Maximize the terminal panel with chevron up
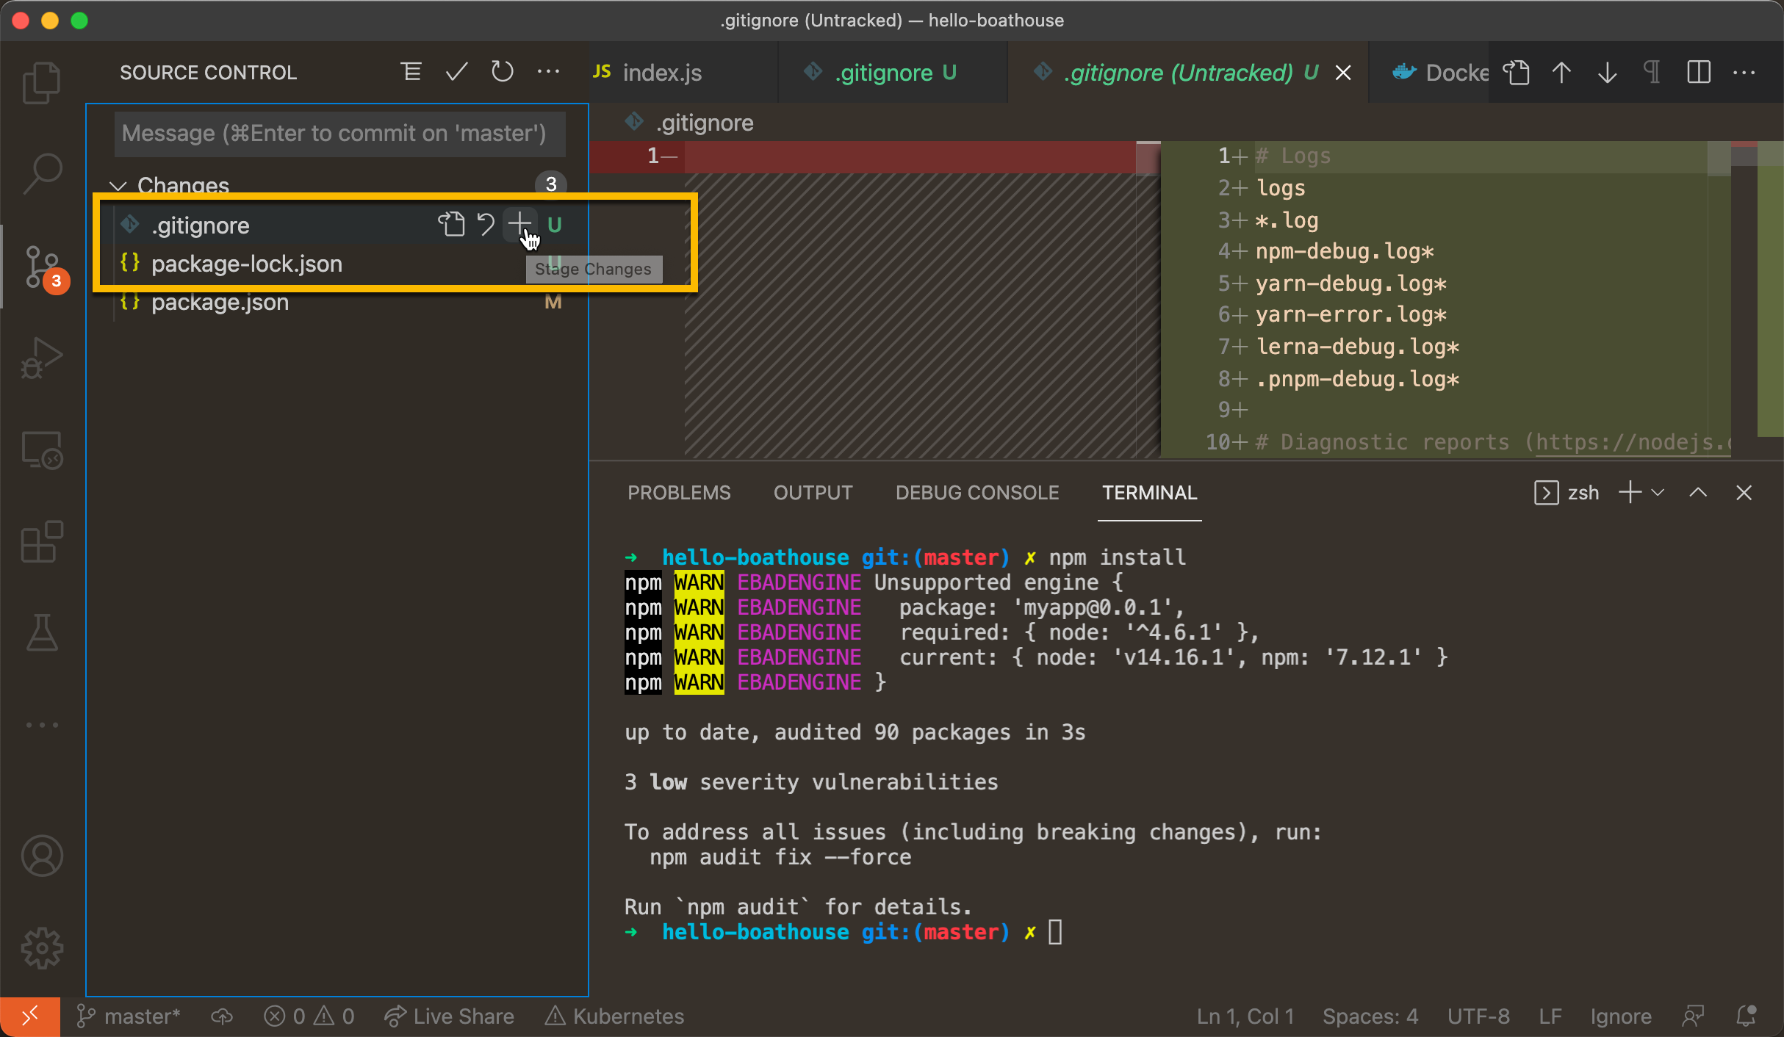Image resolution: width=1784 pixels, height=1037 pixels. 1698,493
